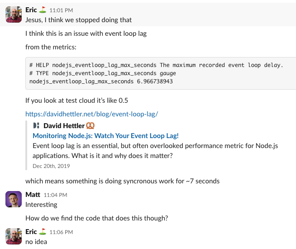
Task: Click Eric's avatar beside the 'no idea' message
Action: coord(14,237)
